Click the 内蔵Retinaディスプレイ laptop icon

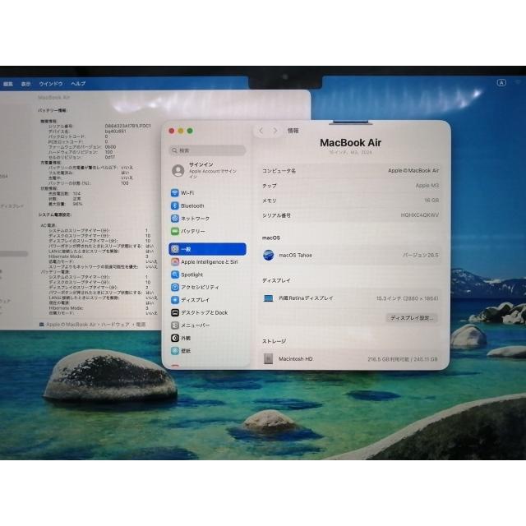tap(269, 298)
